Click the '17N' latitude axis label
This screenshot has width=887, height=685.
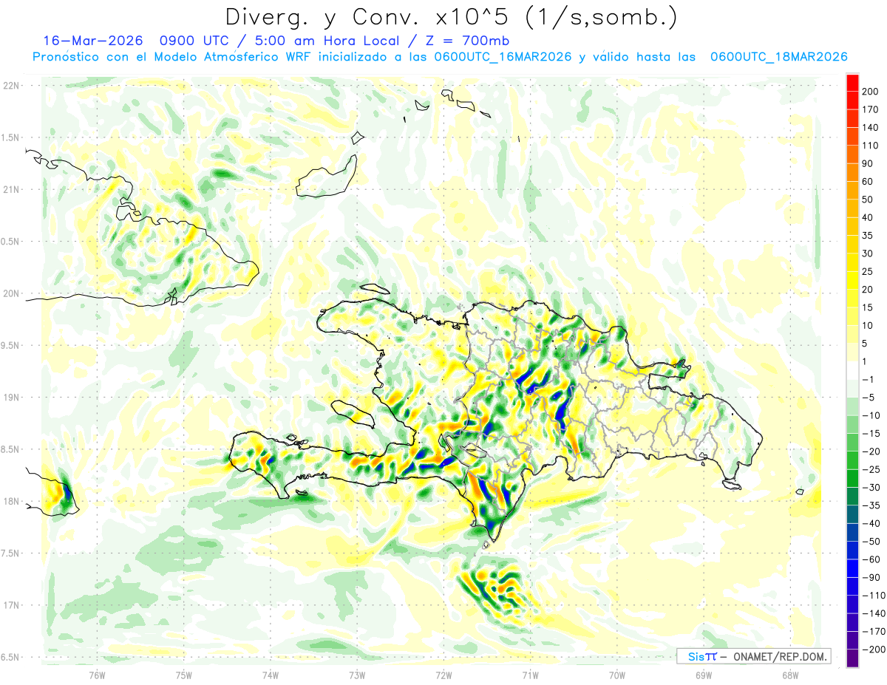[x=10, y=604]
